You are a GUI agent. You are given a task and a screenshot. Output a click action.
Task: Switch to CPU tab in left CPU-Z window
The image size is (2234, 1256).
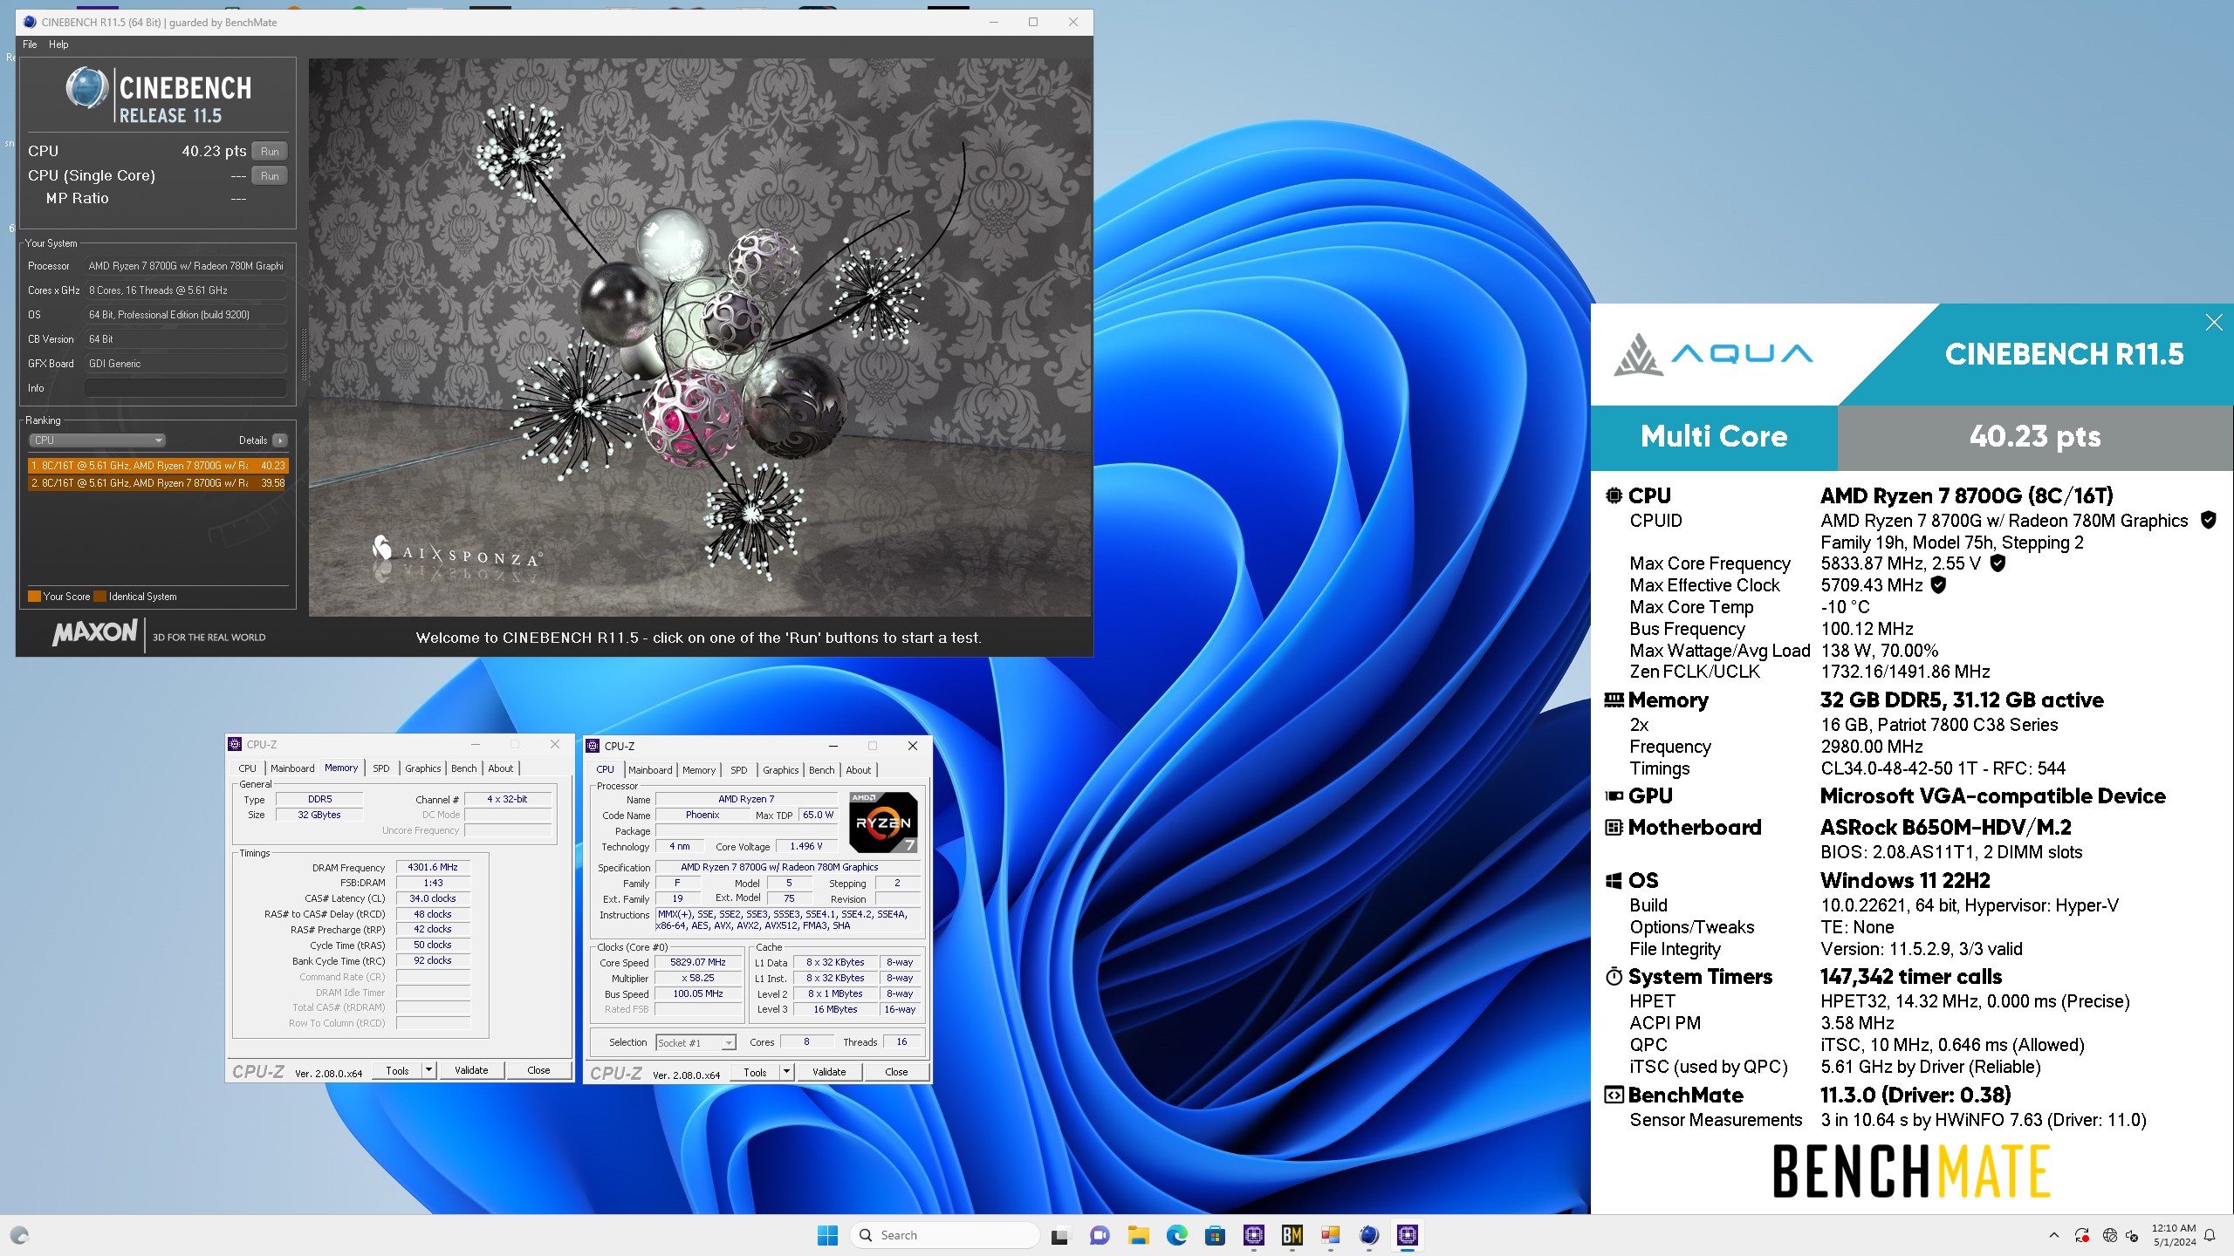tap(247, 768)
